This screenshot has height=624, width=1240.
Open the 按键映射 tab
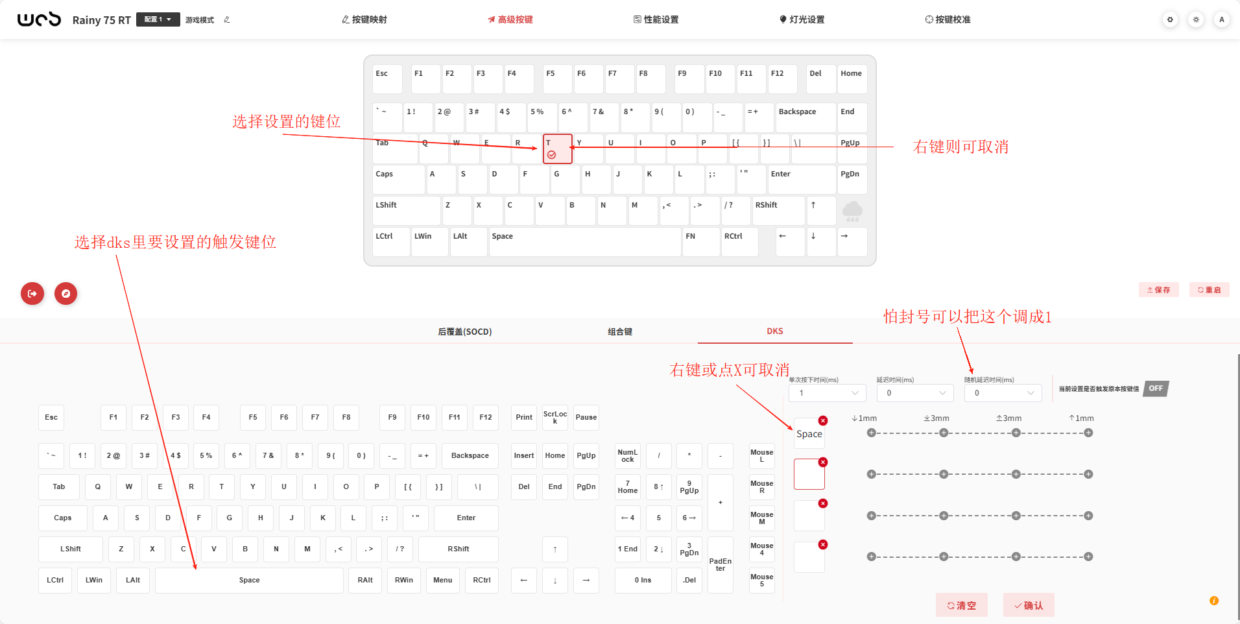tap(364, 19)
